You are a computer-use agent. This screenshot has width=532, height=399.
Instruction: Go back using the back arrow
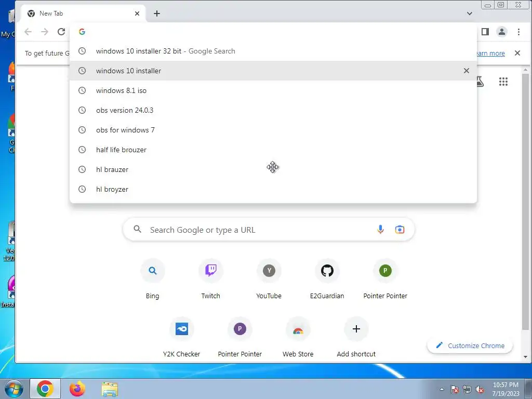28,32
